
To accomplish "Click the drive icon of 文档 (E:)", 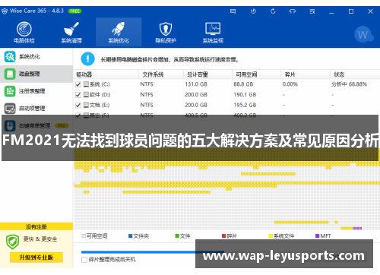I will 86,105.
